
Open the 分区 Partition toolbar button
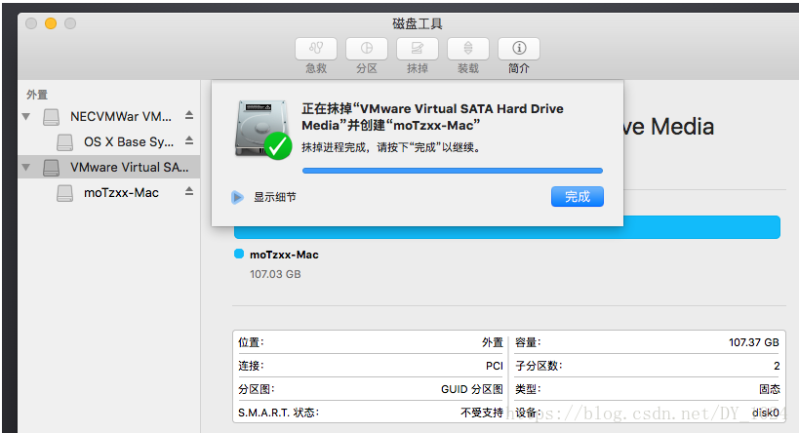(367, 49)
